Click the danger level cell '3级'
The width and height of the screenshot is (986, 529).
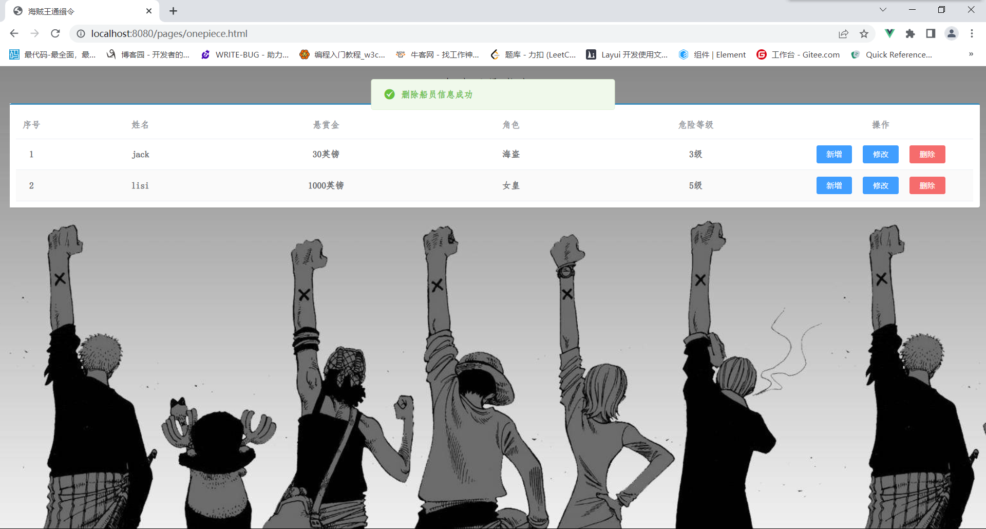pos(696,154)
